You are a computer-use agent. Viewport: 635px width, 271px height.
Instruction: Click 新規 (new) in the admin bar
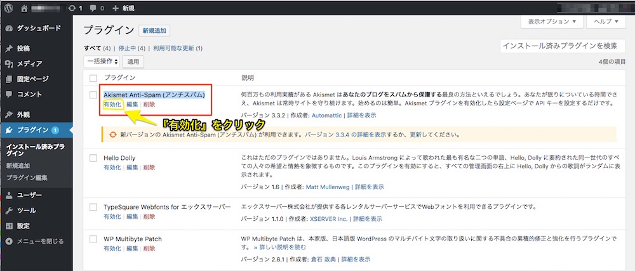[123, 8]
